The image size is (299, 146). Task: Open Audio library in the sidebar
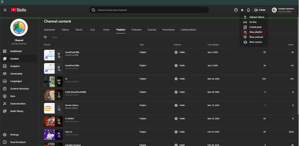(x=19, y=111)
